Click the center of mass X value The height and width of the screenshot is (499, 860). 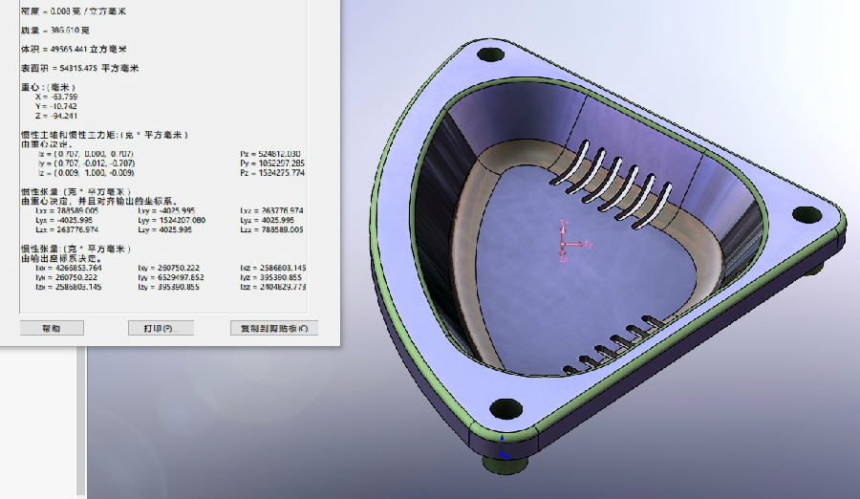pos(56,97)
